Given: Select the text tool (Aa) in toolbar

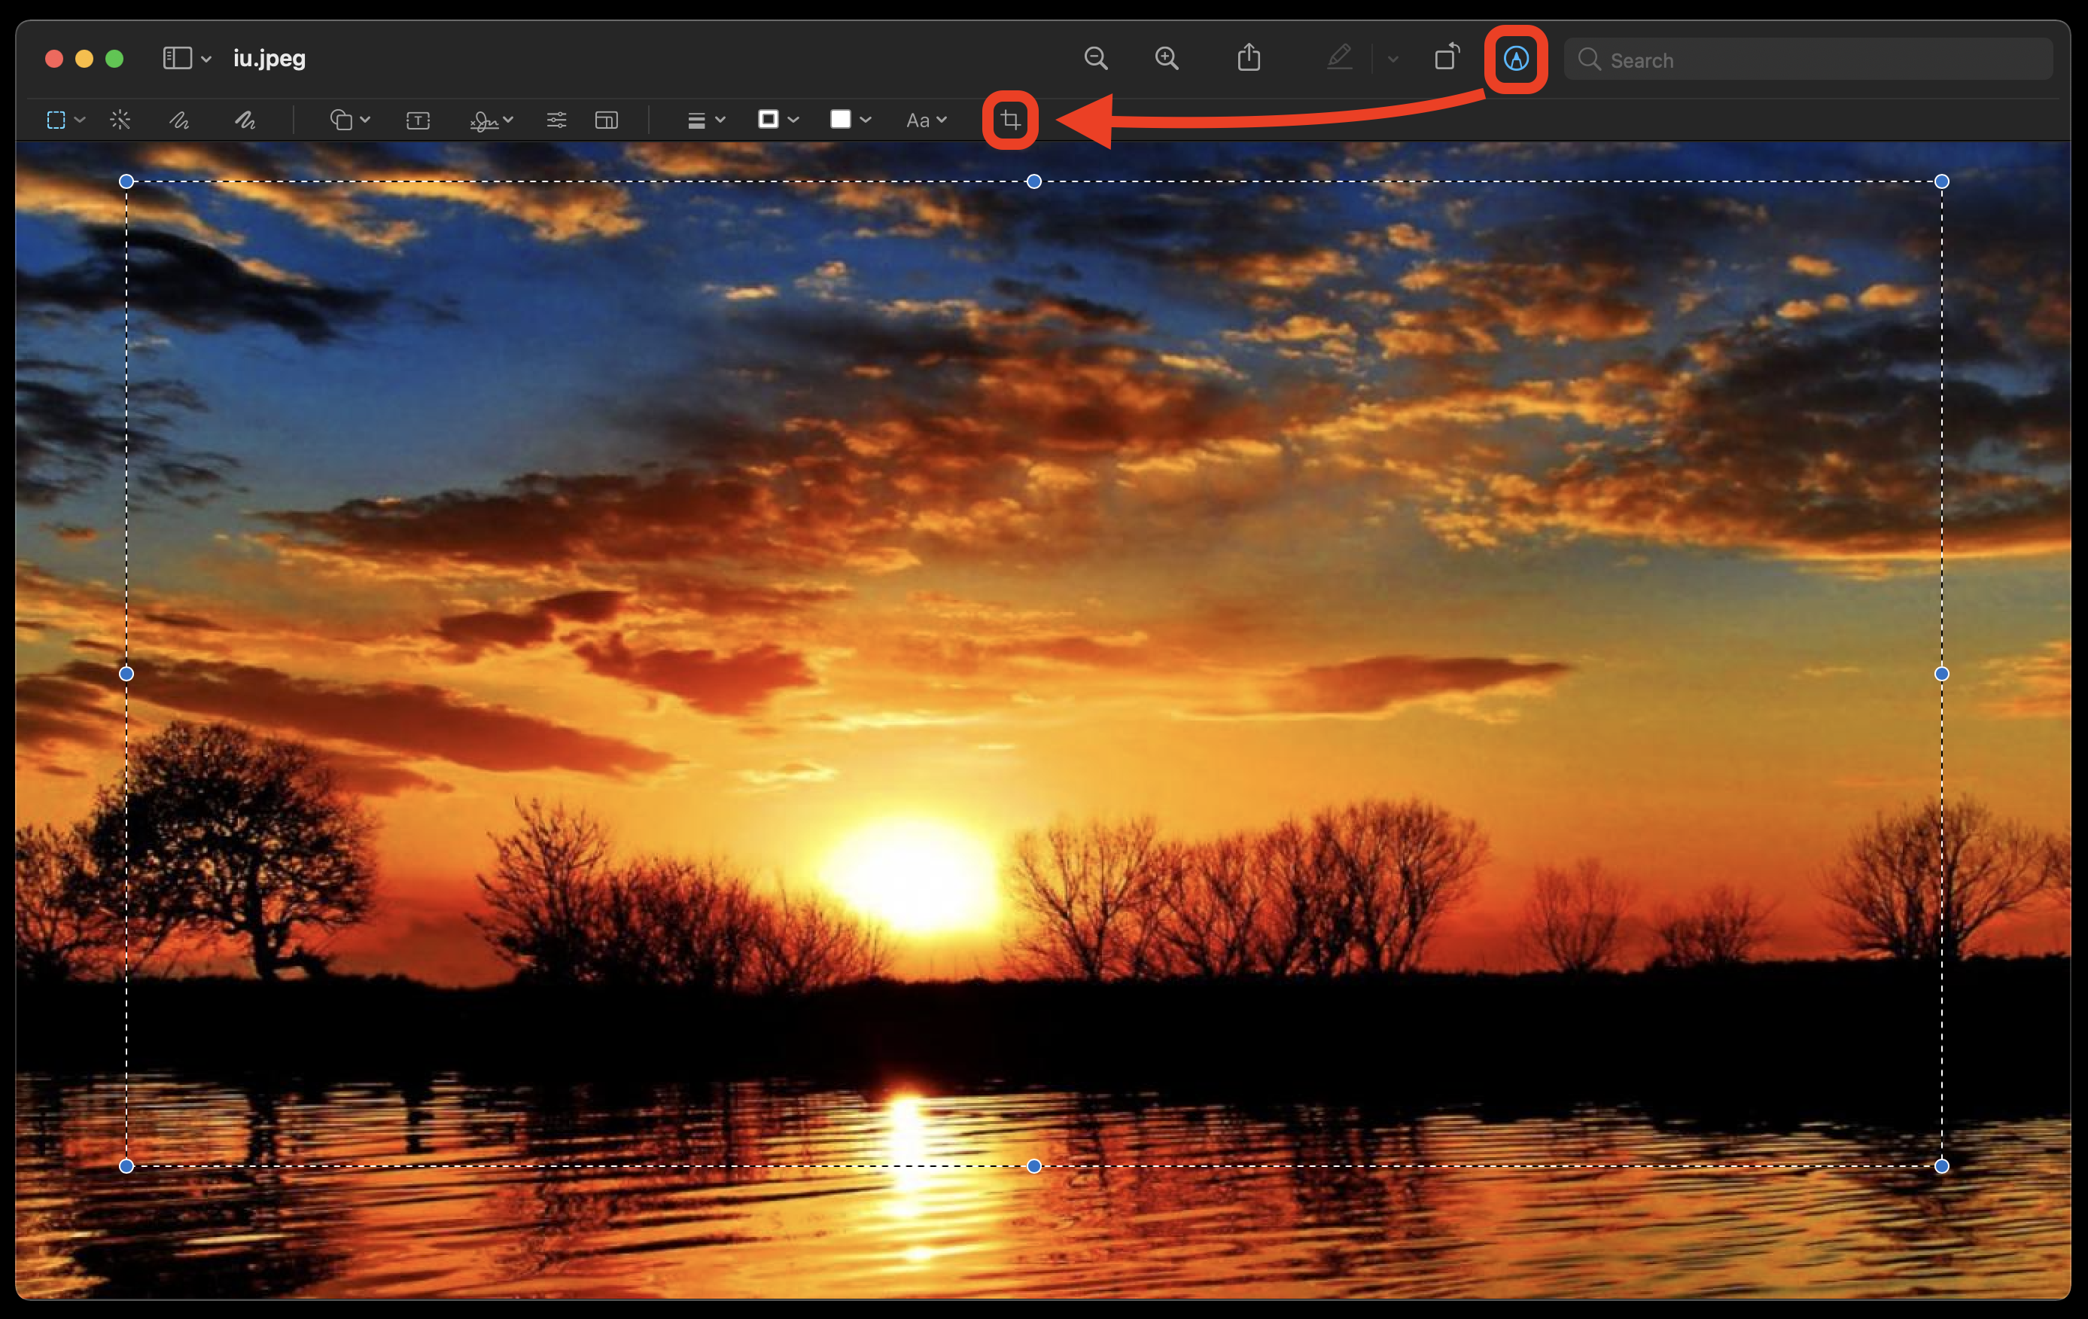Looking at the screenshot, I should [x=925, y=118].
